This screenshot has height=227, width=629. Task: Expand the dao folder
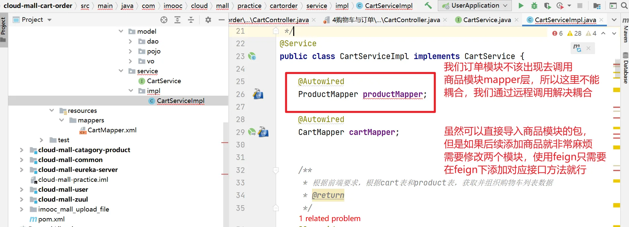(130, 41)
